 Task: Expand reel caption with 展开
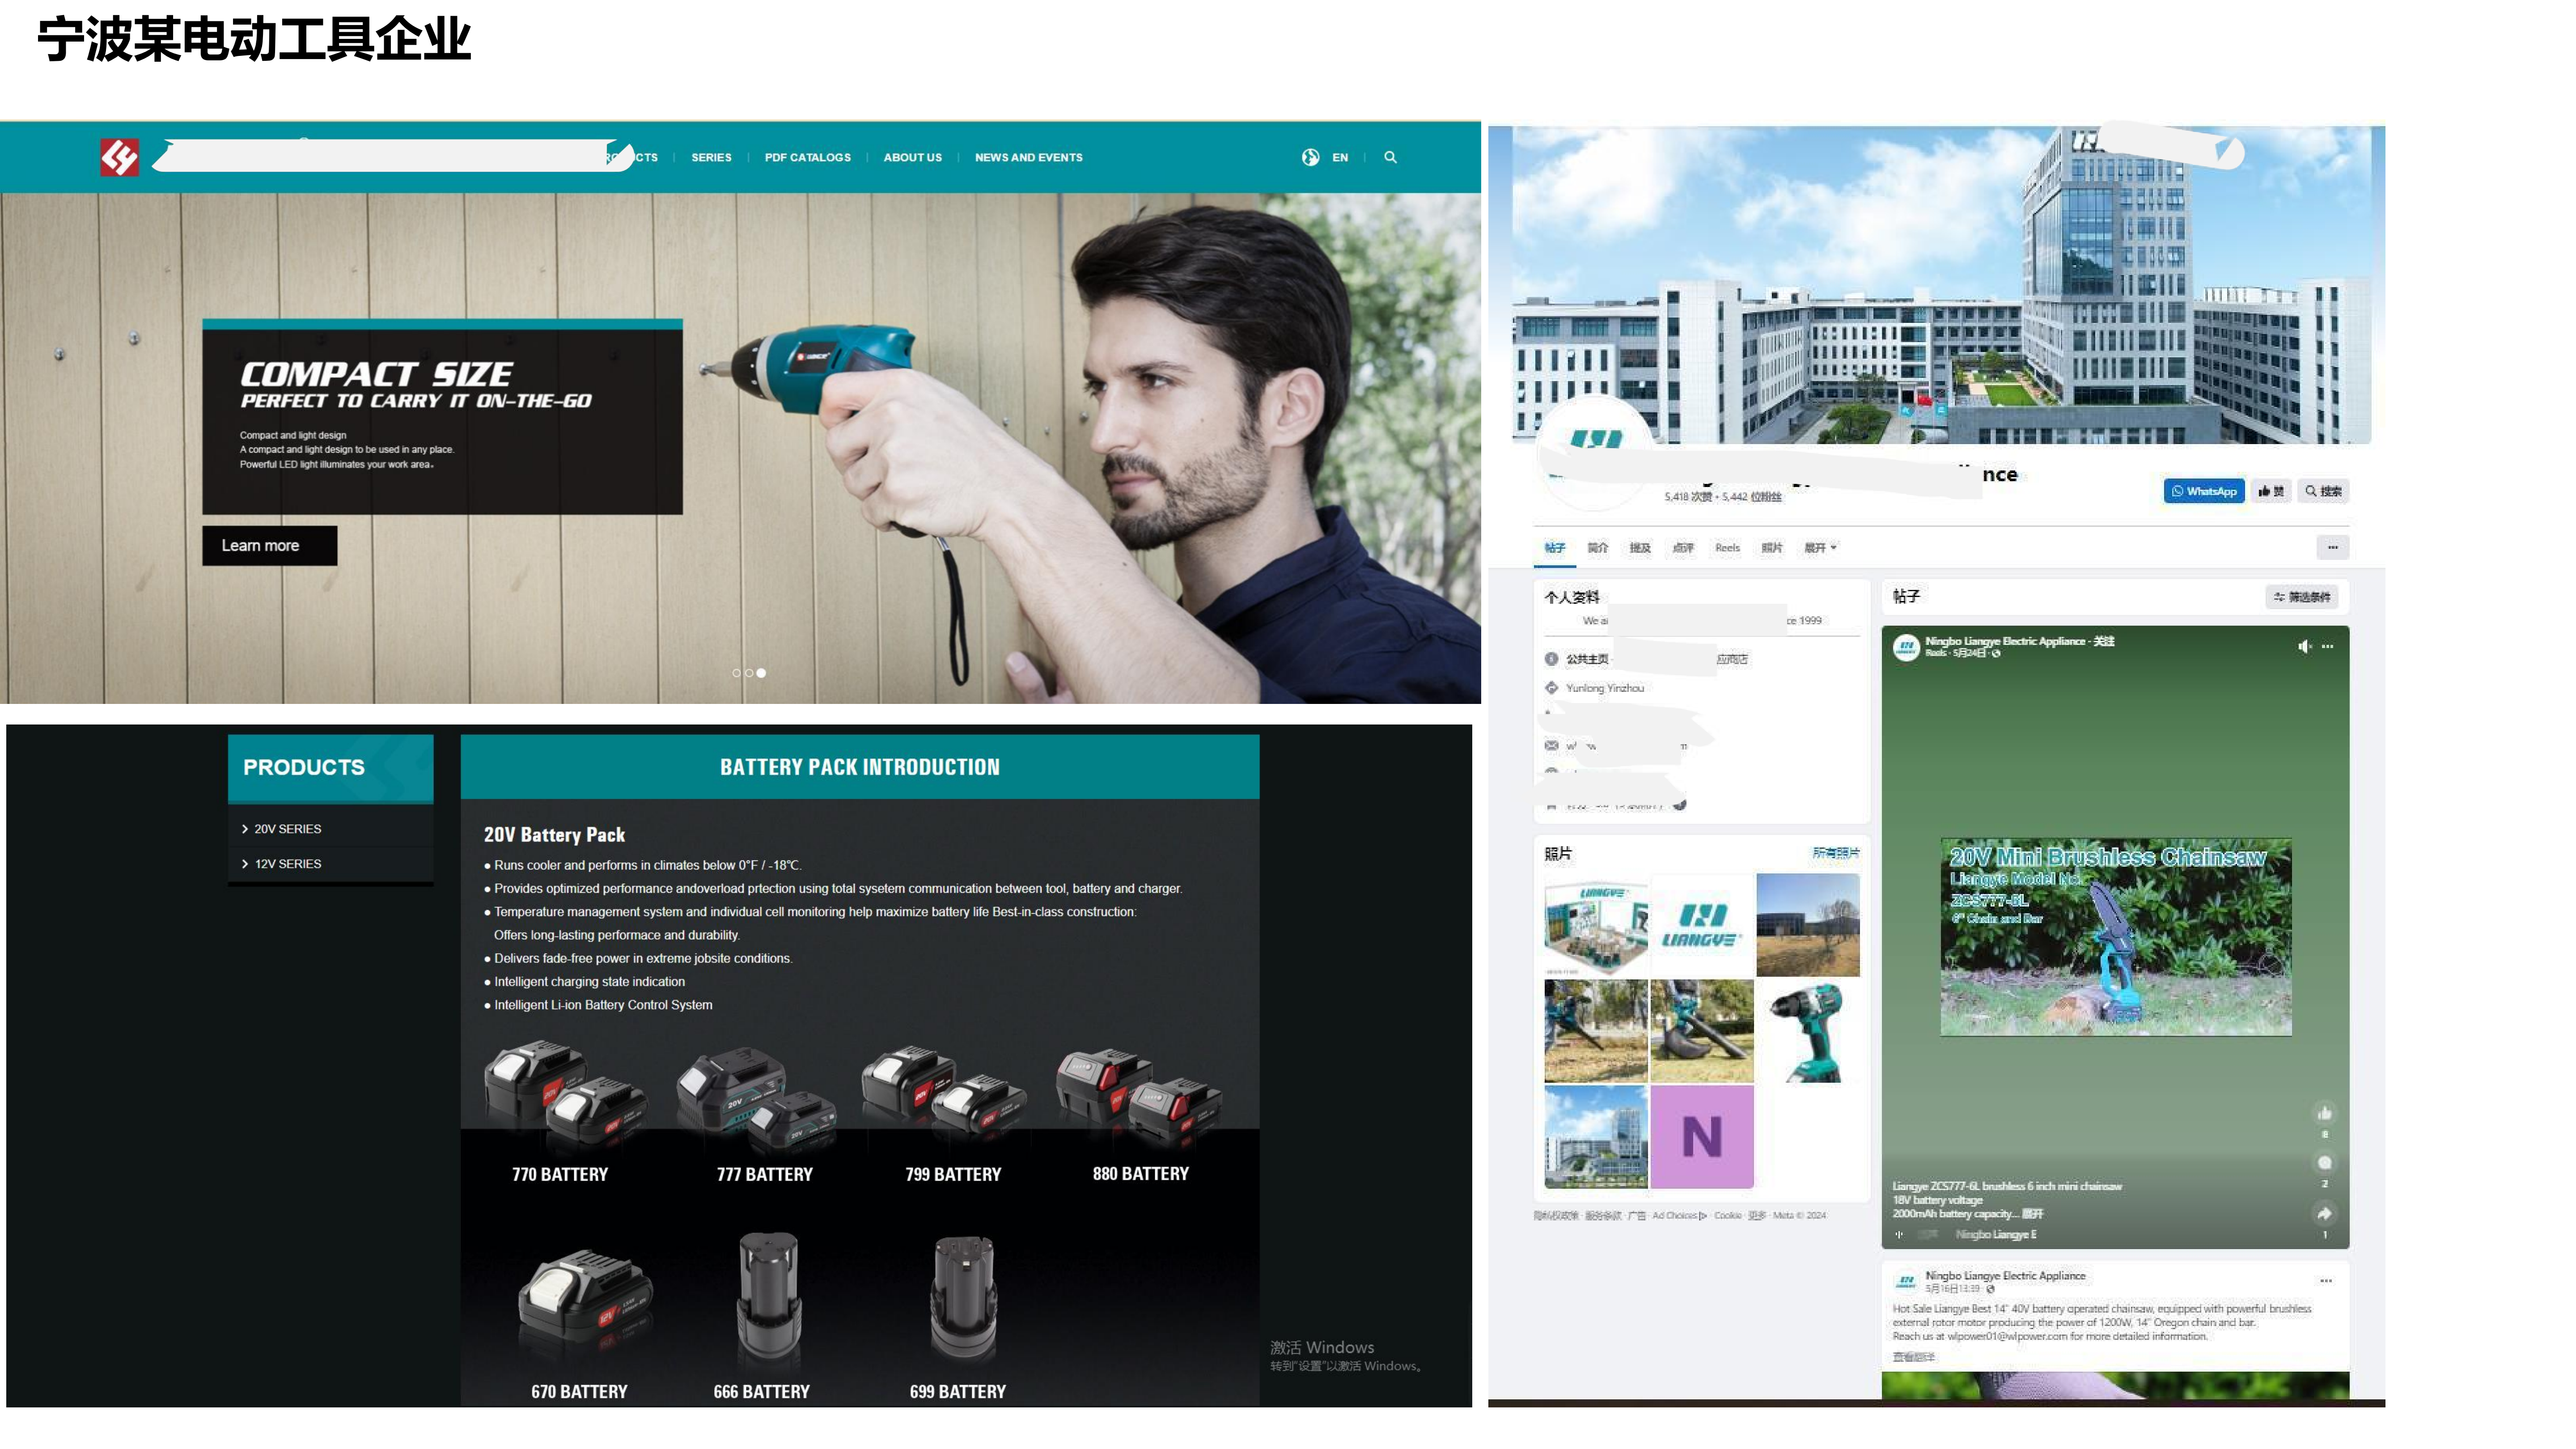[x=2033, y=1214]
